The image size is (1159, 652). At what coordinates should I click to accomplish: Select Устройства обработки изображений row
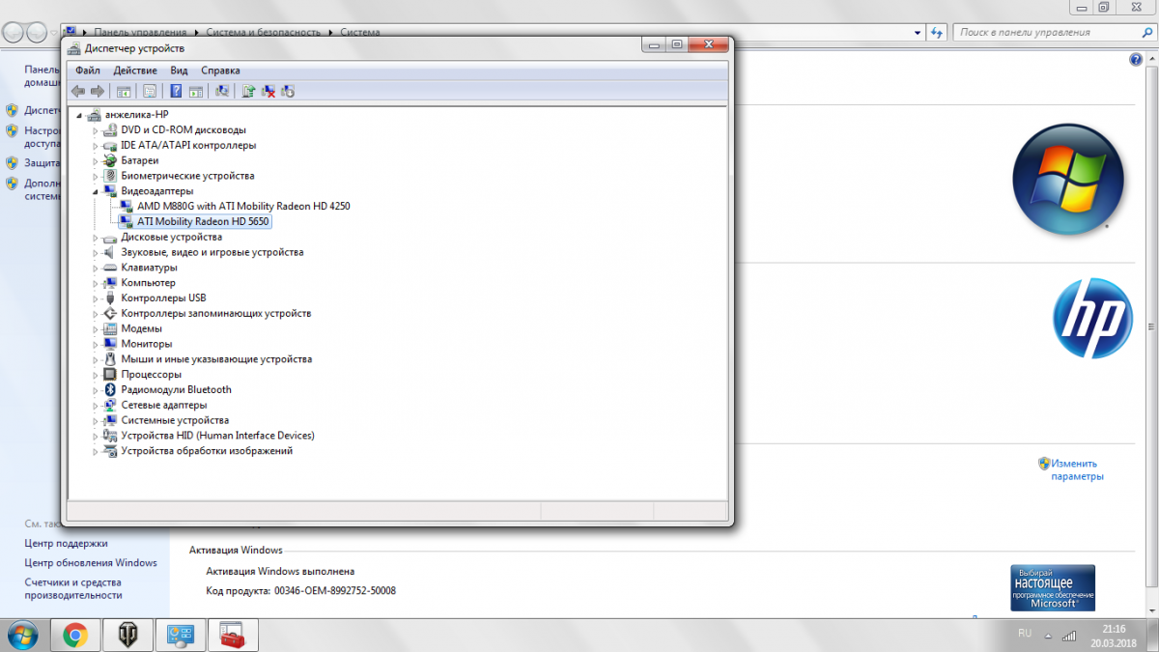(x=207, y=451)
